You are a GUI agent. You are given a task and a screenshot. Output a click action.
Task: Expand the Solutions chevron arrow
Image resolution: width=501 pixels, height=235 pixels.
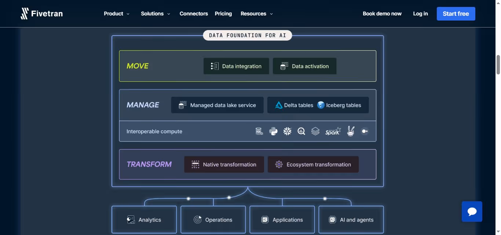169,14
